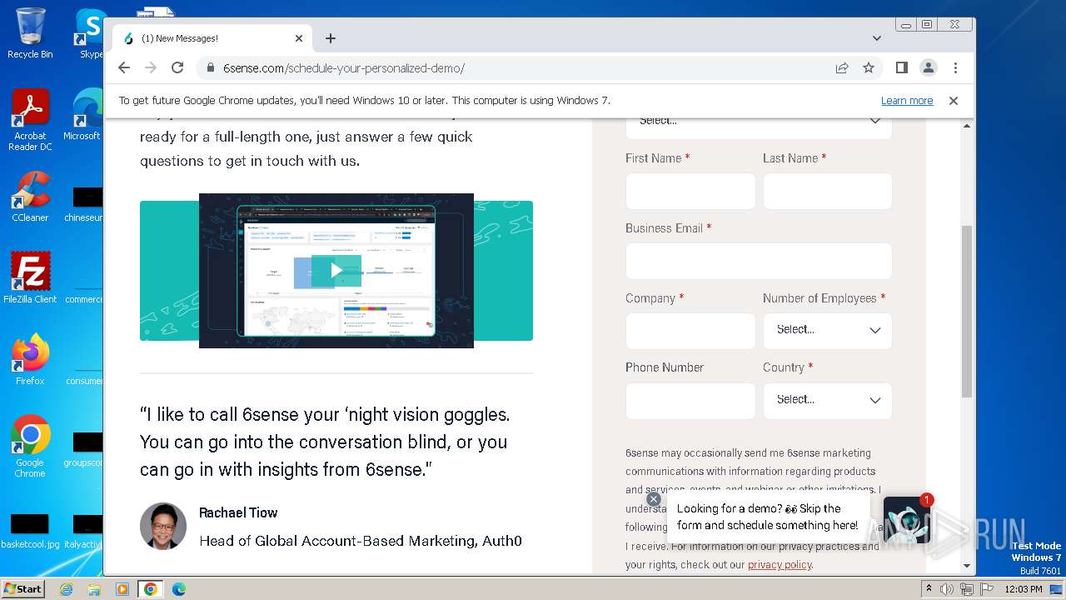The width and height of the screenshot is (1066, 600).
Task: Click 'Looking for a demo' chat message
Action: [767, 517]
